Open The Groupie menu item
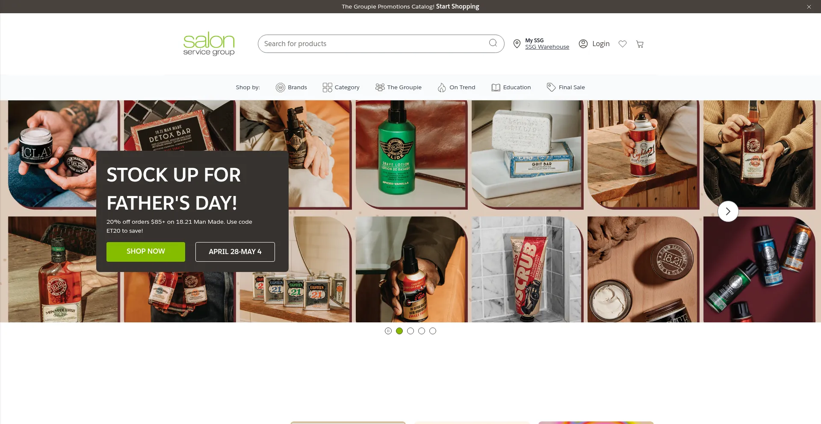The image size is (821, 424). pos(398,88)
